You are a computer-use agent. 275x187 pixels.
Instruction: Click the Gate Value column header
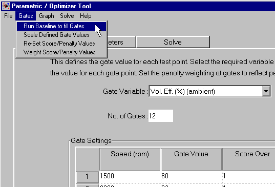click(x=191, y=159)
